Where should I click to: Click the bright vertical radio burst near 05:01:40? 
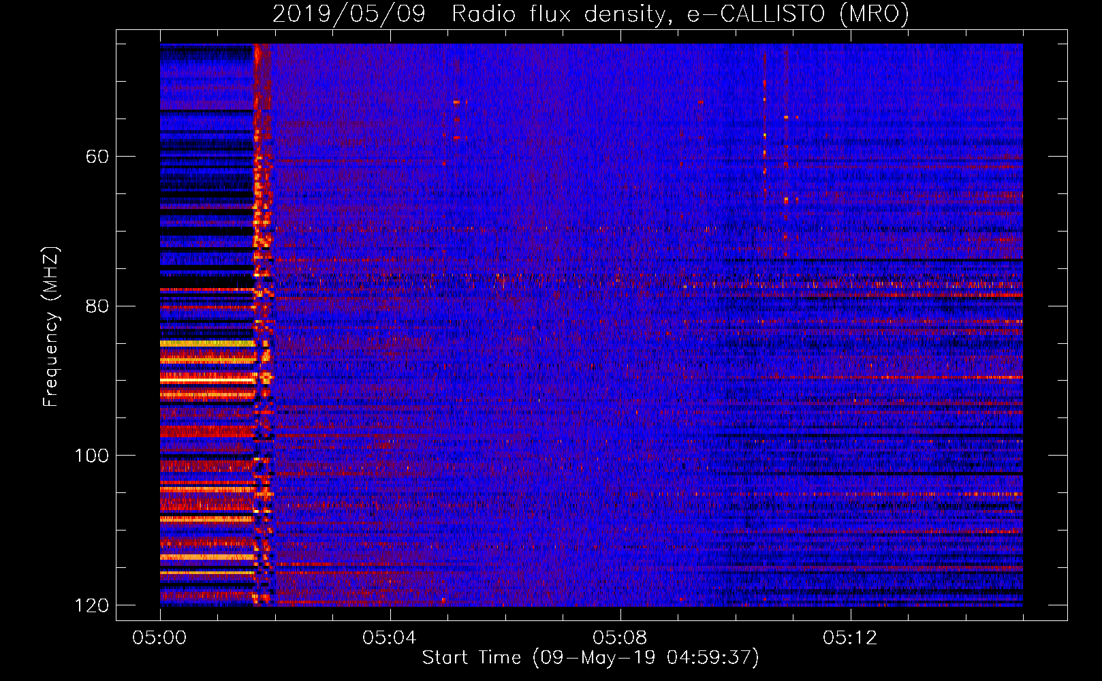tap(263, 325)
